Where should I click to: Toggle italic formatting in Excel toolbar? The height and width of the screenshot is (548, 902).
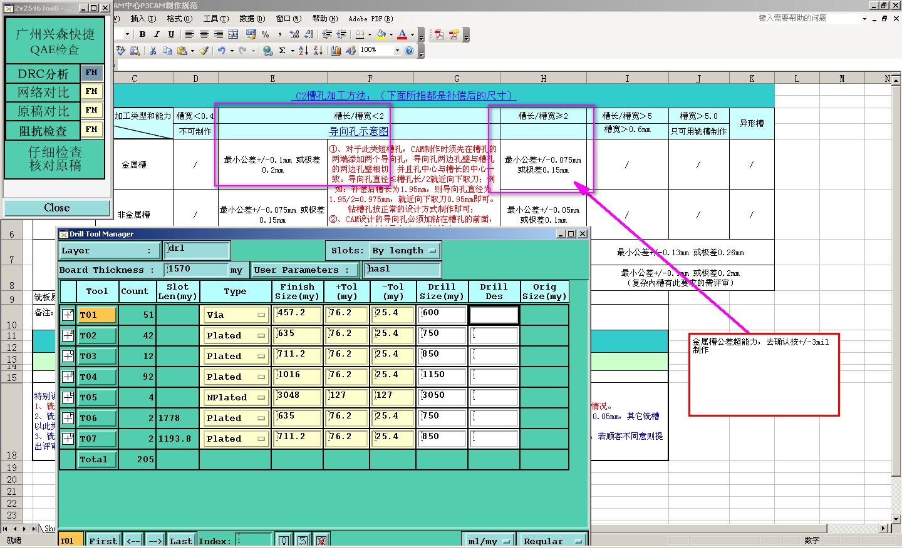coord(157,34)
